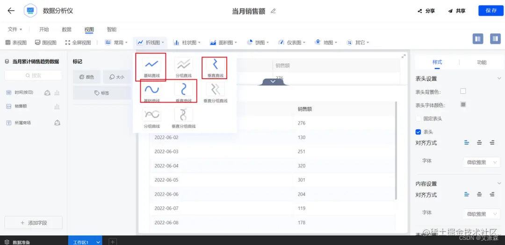The image size is (505, 245).
Task: Click the 分享 share button
Action: point(426,11)
